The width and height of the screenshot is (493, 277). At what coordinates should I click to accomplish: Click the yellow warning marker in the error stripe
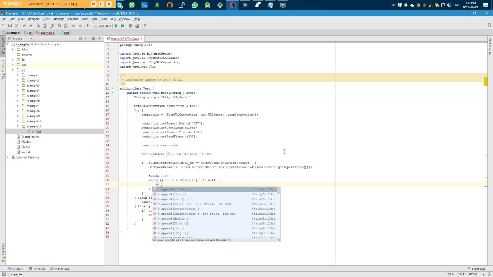[485, 81]
